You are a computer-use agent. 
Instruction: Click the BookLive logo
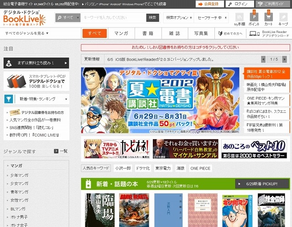(x=24, y=18)
